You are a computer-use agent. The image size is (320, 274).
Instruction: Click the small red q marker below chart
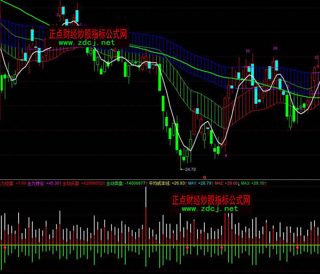(204, 174)
